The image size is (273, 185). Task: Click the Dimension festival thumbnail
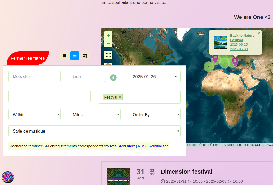(x=118, y=176)
